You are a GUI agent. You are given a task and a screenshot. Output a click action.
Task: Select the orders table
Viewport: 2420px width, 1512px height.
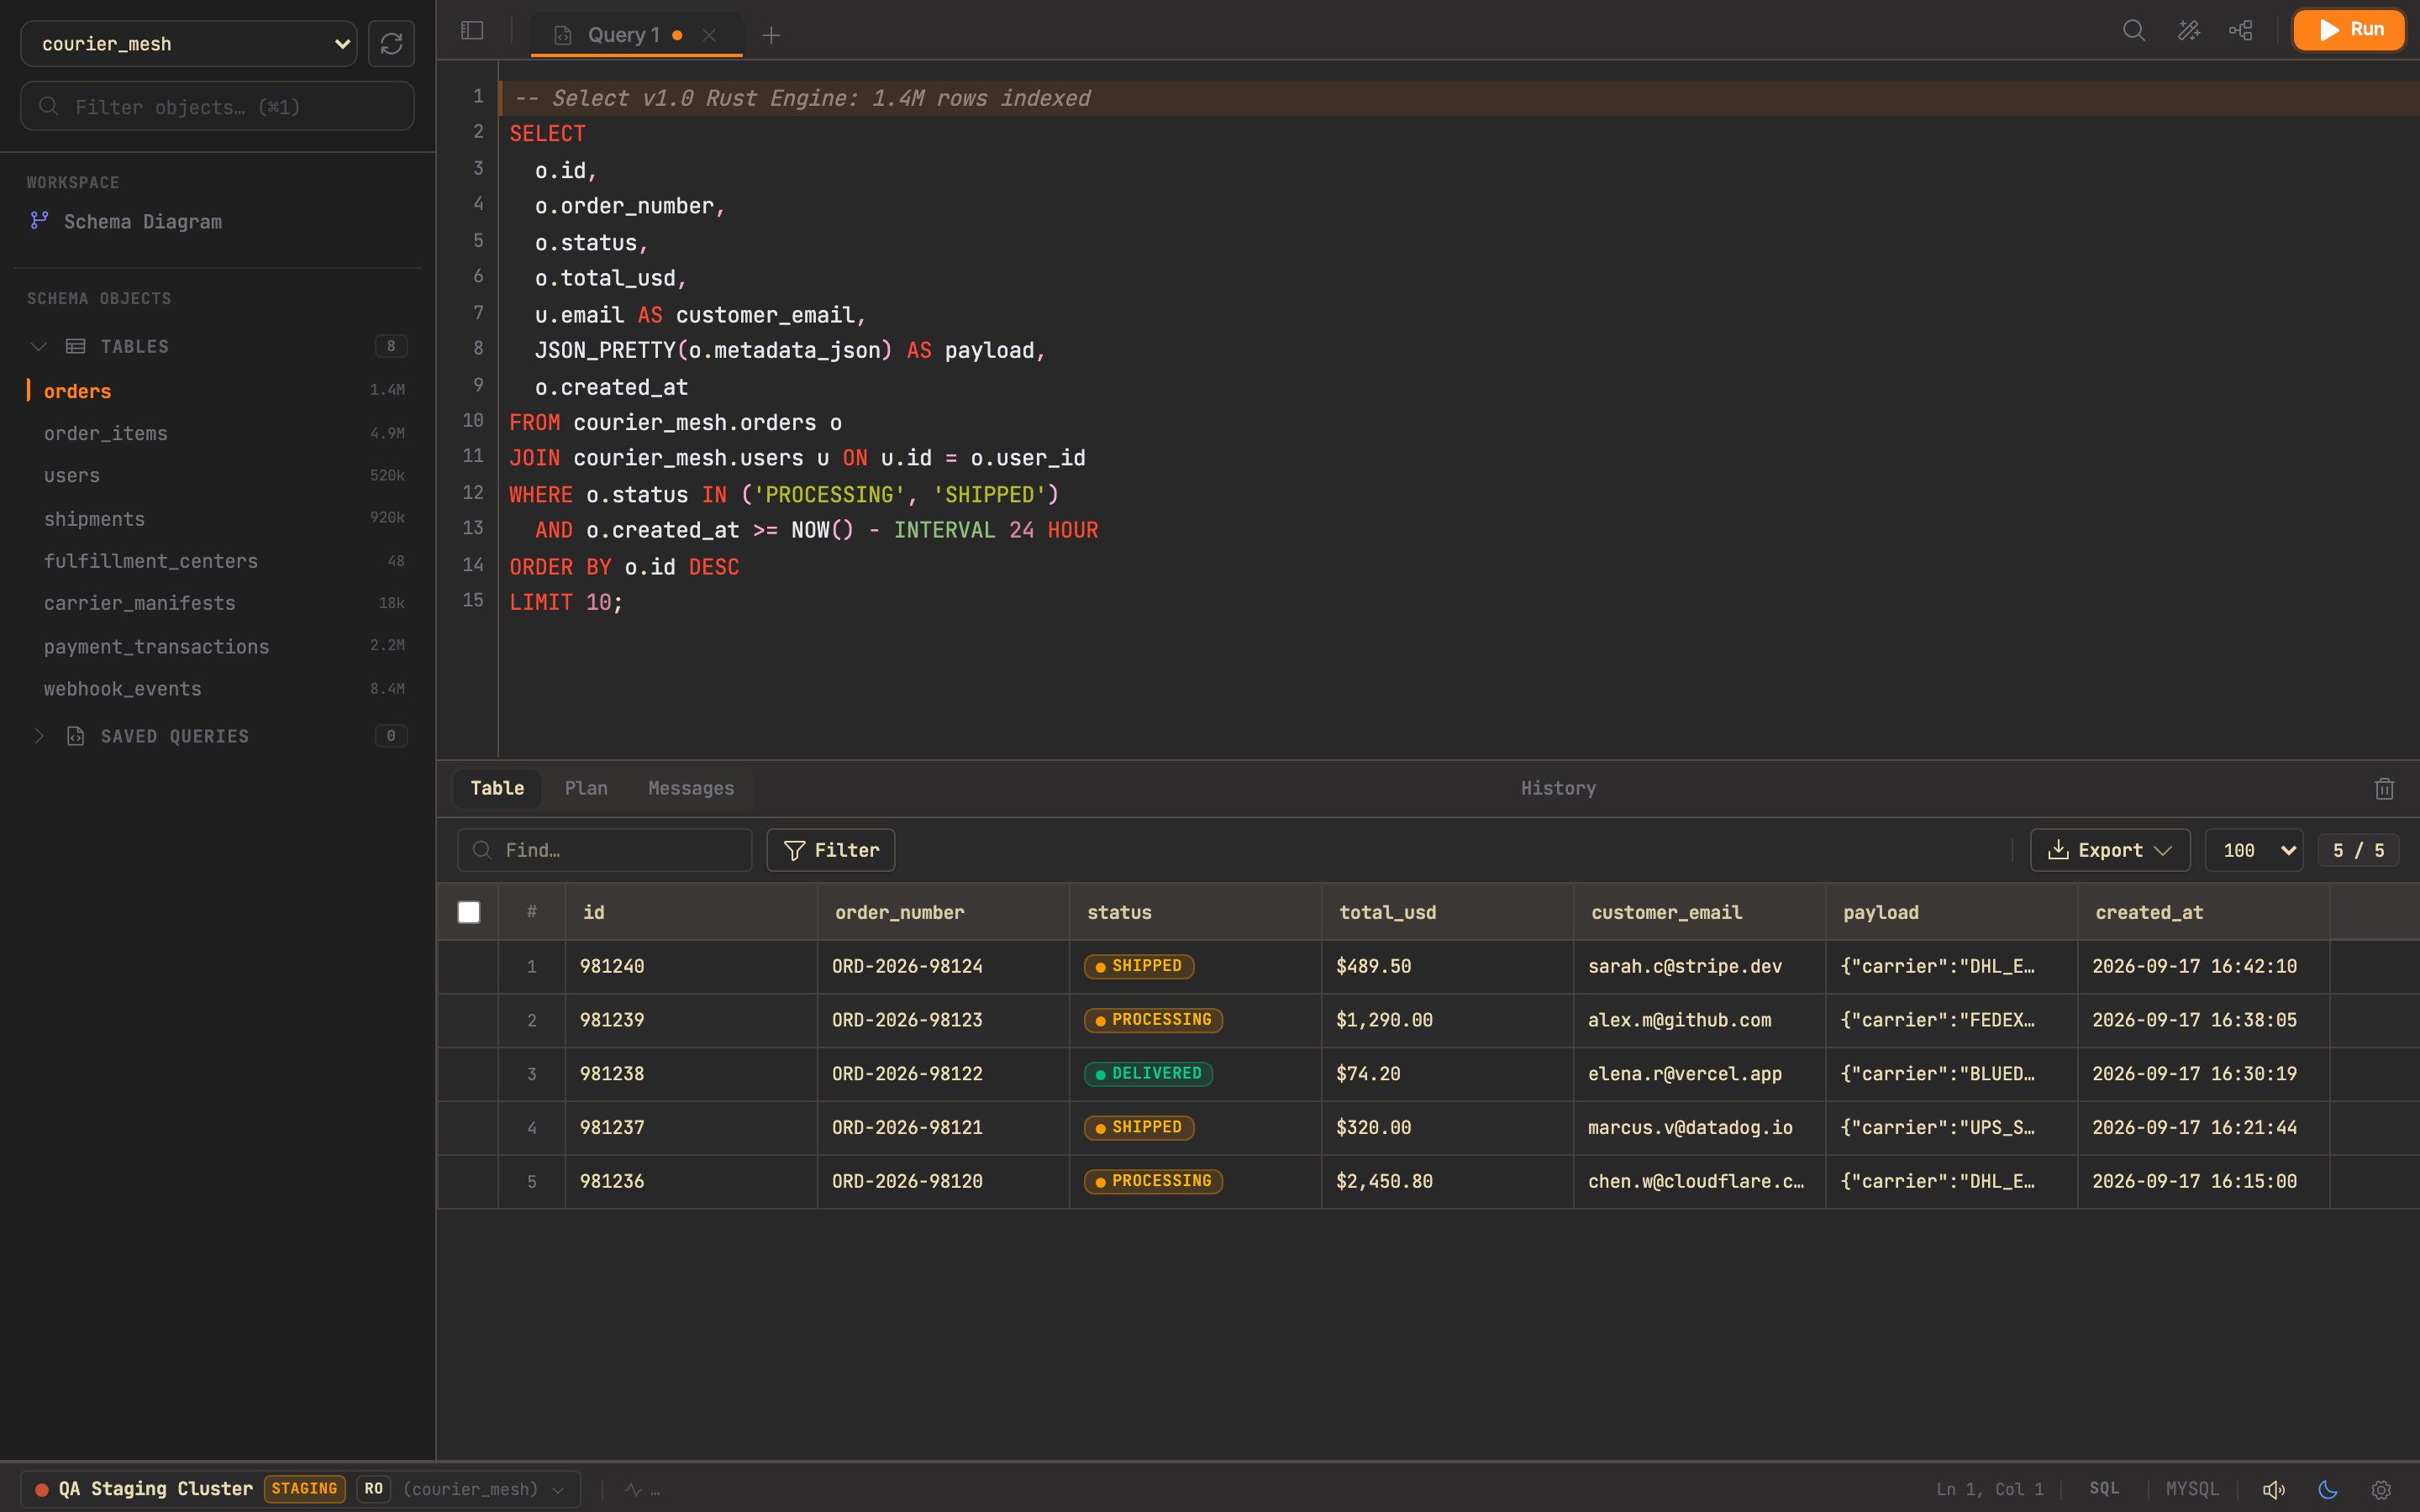(x=218, y=390)
